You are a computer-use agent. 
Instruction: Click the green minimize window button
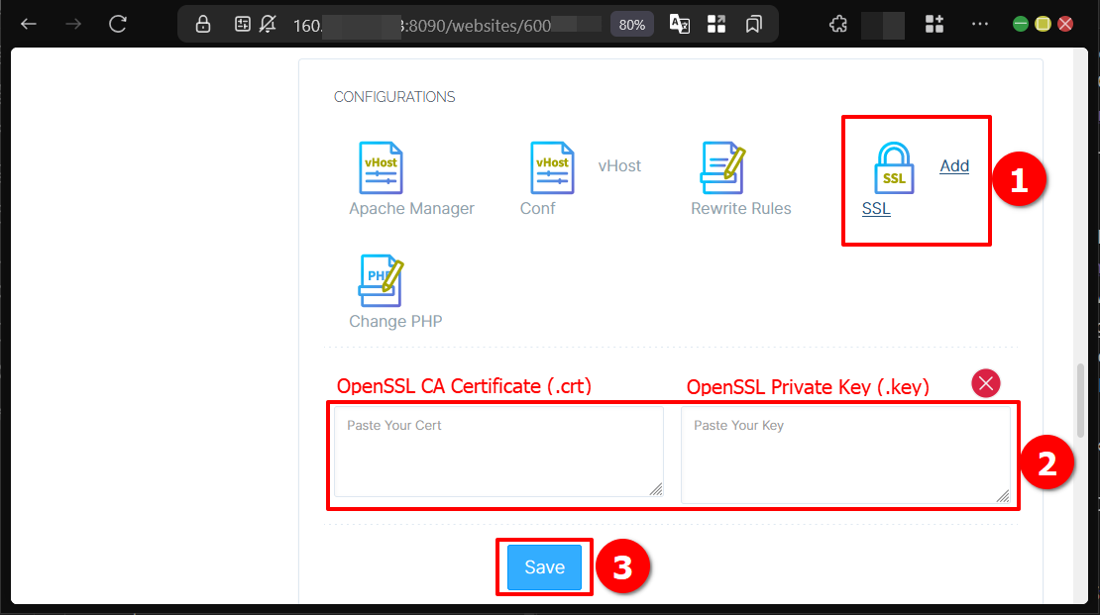pyautogui.click(x=1021, y=25)
